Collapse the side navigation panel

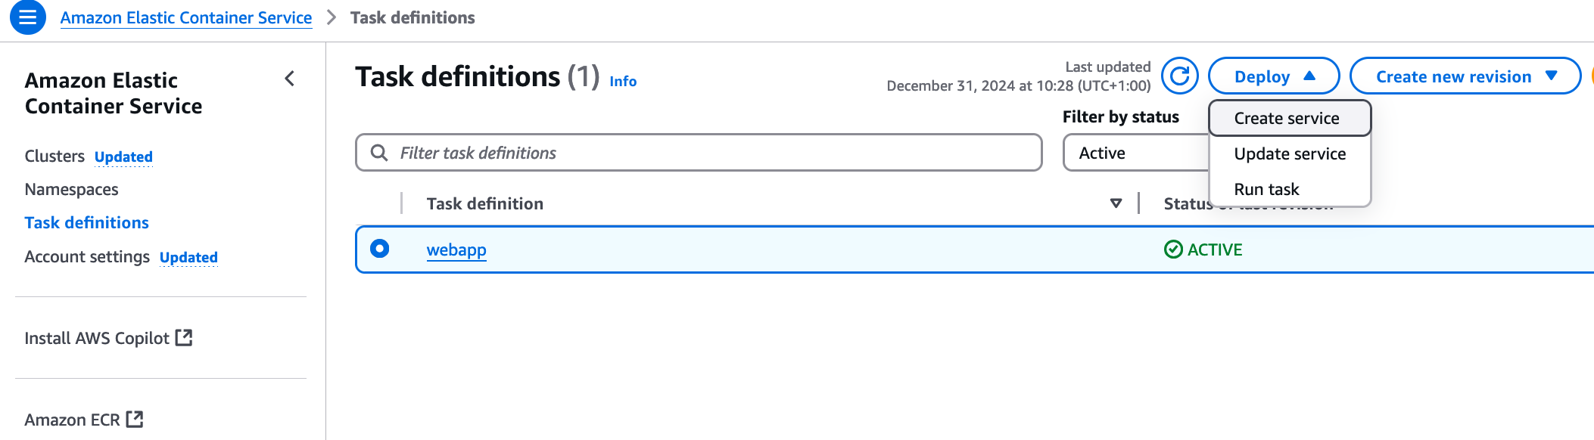tap(290, 79)
